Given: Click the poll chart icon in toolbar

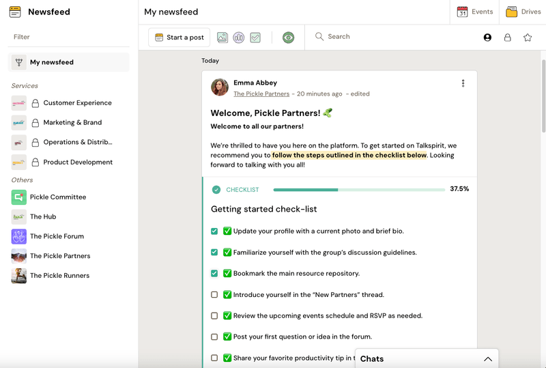Looking at the screenshot, I should click(239, 38).
